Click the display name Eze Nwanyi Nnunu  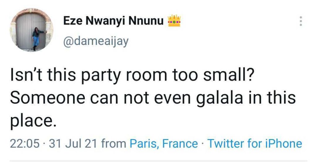pos(114,21)
